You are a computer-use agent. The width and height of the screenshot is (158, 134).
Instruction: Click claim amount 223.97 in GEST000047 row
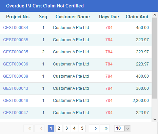pyautogui.click(x=142, y=113)
